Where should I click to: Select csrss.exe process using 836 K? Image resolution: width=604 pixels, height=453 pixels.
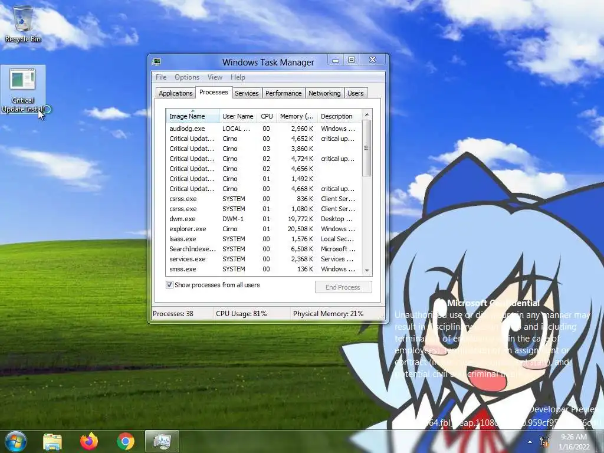[264, 199]
